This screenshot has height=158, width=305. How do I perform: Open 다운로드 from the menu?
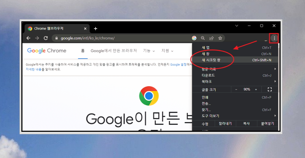[235, 75]
